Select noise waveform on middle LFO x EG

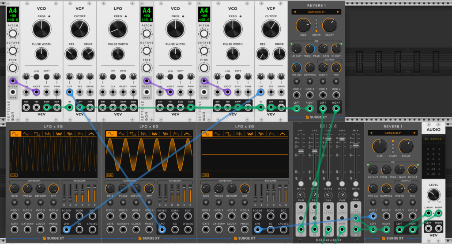coord(154,134)
